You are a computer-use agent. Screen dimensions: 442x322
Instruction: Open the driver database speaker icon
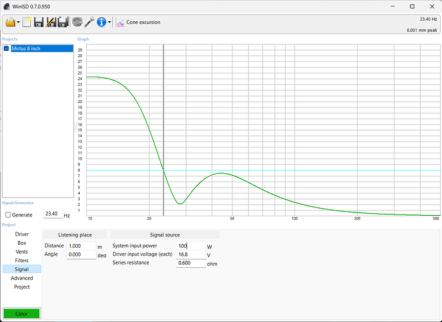pyautogui.click(x=77, y=22)
